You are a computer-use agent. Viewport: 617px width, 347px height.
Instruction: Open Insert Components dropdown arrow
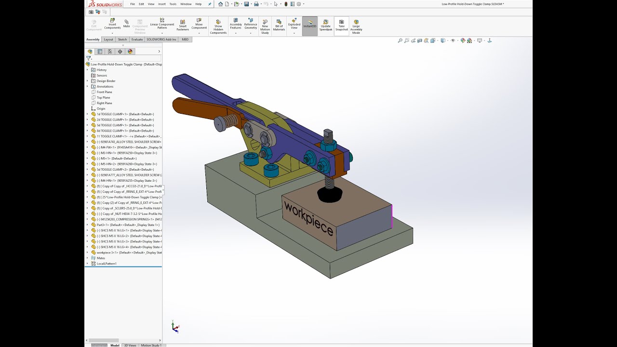(x=112, y=33)
